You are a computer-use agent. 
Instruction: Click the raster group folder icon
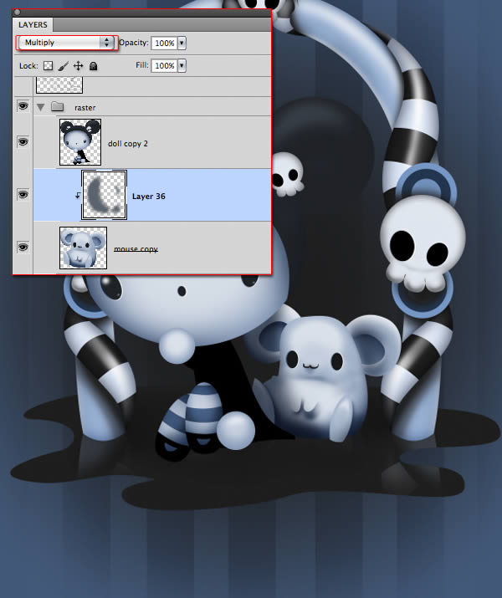coord(57,106)
